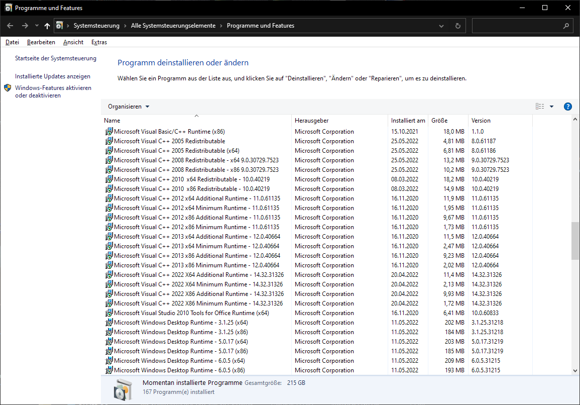Select Visual C++ 2013 x86 Minimum Runtime row

pos(317,265)
